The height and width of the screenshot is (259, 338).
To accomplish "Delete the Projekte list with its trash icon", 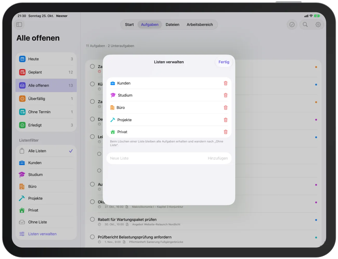I will [225, 120].
